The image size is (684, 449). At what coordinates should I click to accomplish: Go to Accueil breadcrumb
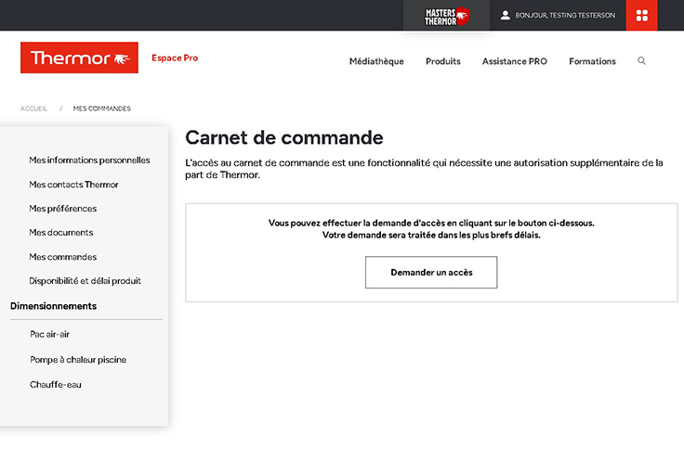[33, 109]
